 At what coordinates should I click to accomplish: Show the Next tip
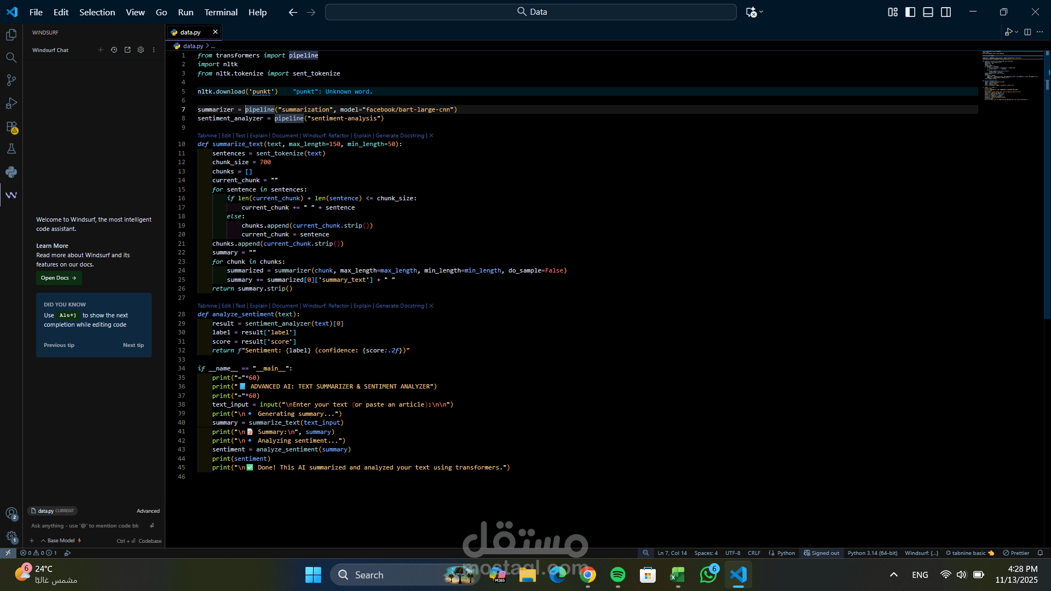(133, 345)
